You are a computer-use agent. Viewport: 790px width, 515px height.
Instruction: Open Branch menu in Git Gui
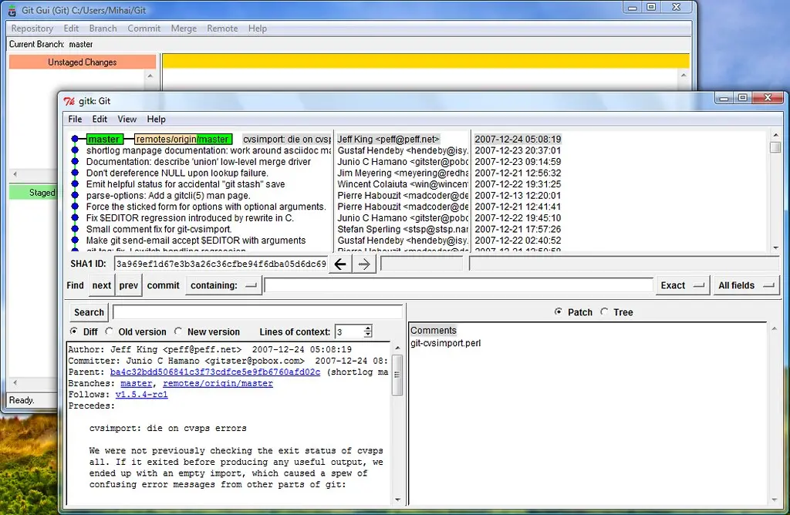tap(103, 29)
